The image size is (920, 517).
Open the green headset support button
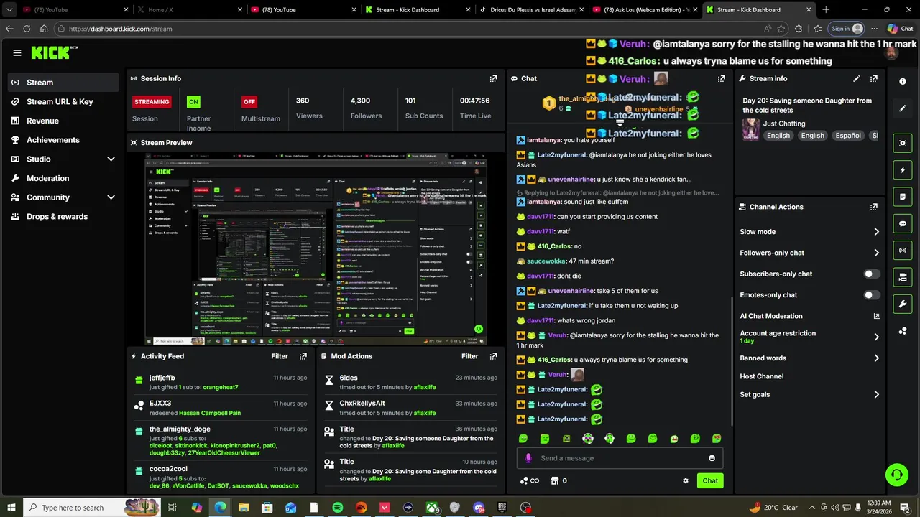(x=896, y=475)
